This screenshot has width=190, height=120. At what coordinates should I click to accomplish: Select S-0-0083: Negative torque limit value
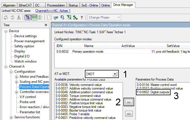[x=80, y=107]
